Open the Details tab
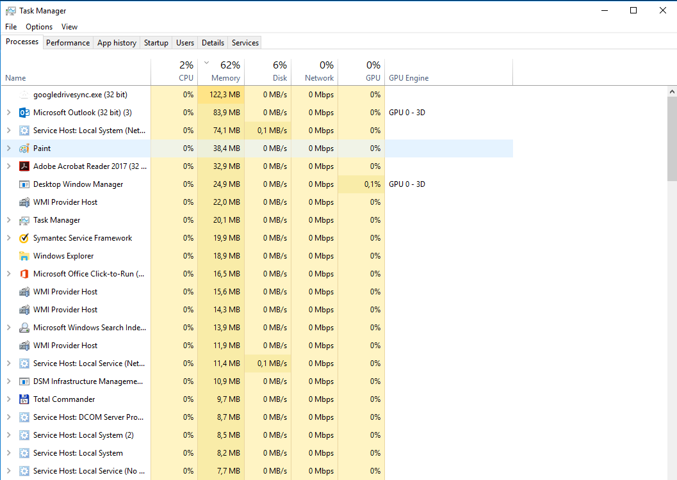 [x=213, y=43]
